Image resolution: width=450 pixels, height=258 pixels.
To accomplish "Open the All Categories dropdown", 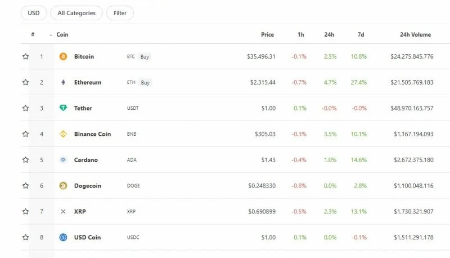I will click(76, 13).
